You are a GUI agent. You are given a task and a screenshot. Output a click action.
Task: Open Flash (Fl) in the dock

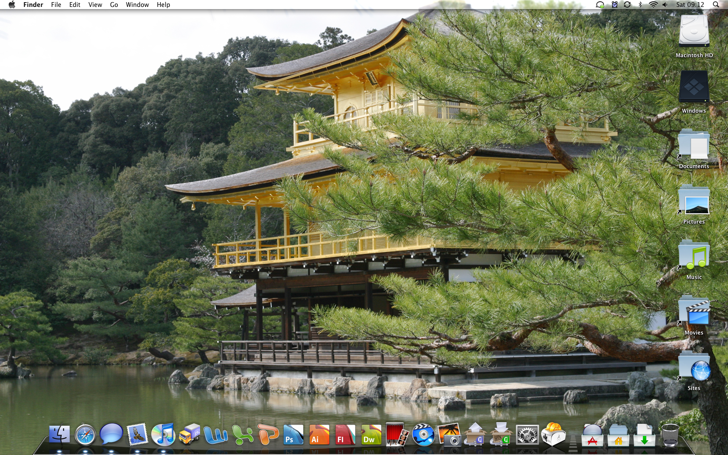point(345,435)
